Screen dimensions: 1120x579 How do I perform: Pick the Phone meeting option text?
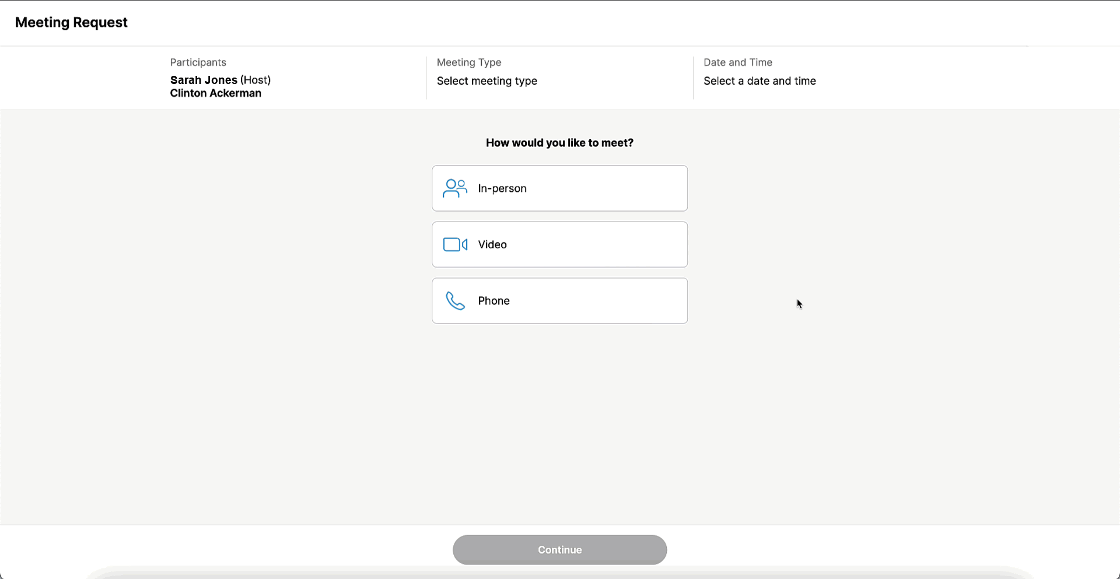(x=494, y=301)
